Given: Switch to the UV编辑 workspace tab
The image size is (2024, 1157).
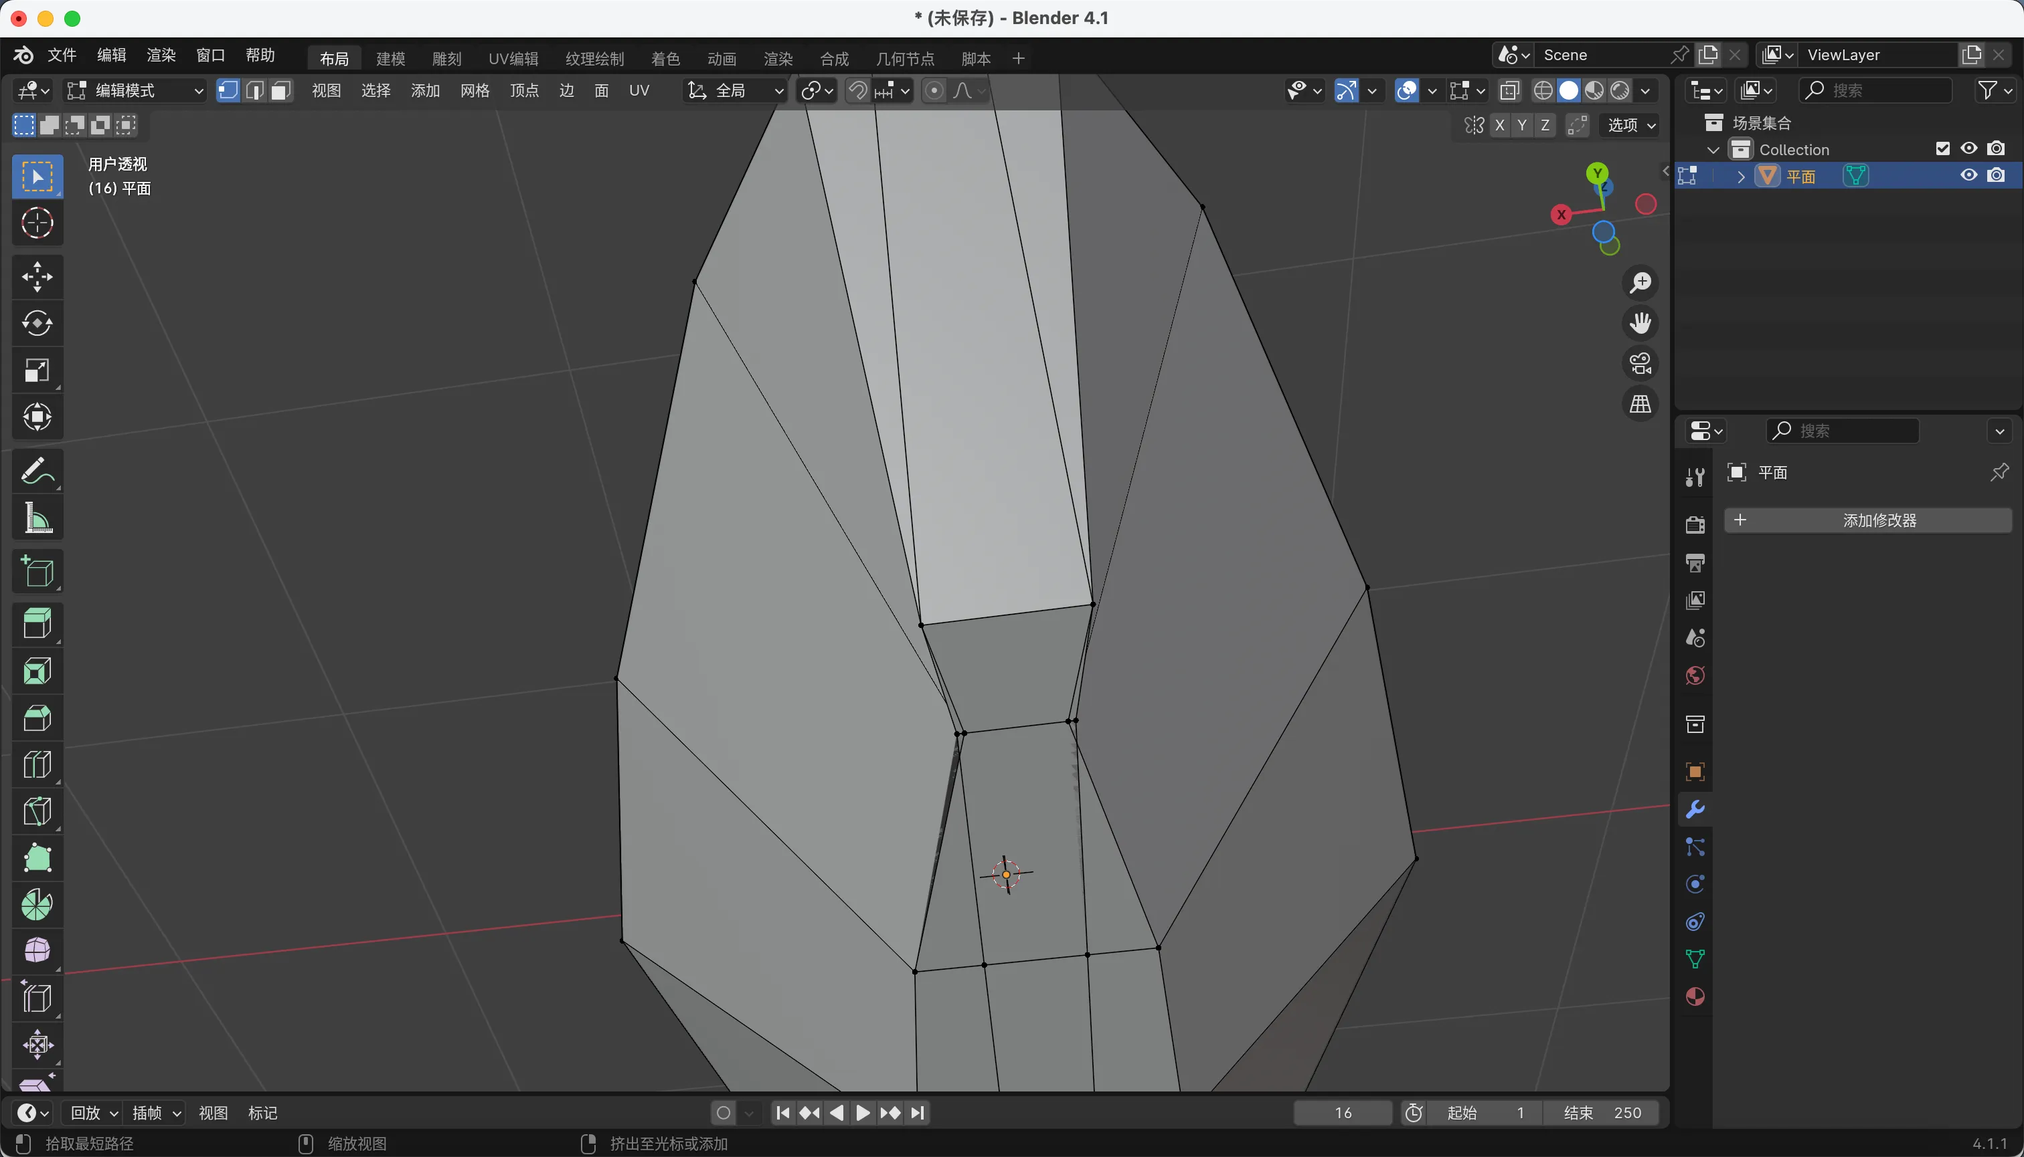Looking at the screenshot, I should point(513,58).
